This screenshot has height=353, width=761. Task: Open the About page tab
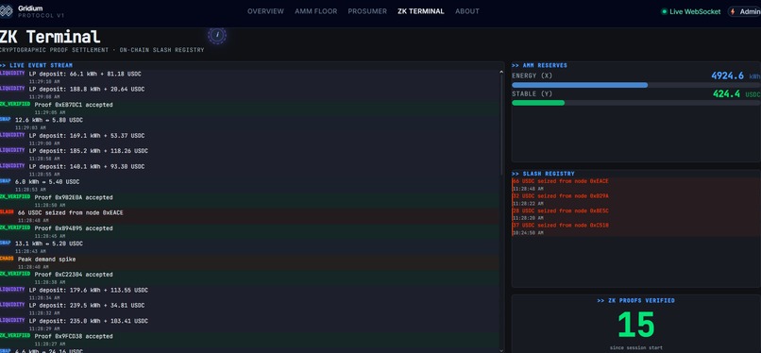coord(467,11)
